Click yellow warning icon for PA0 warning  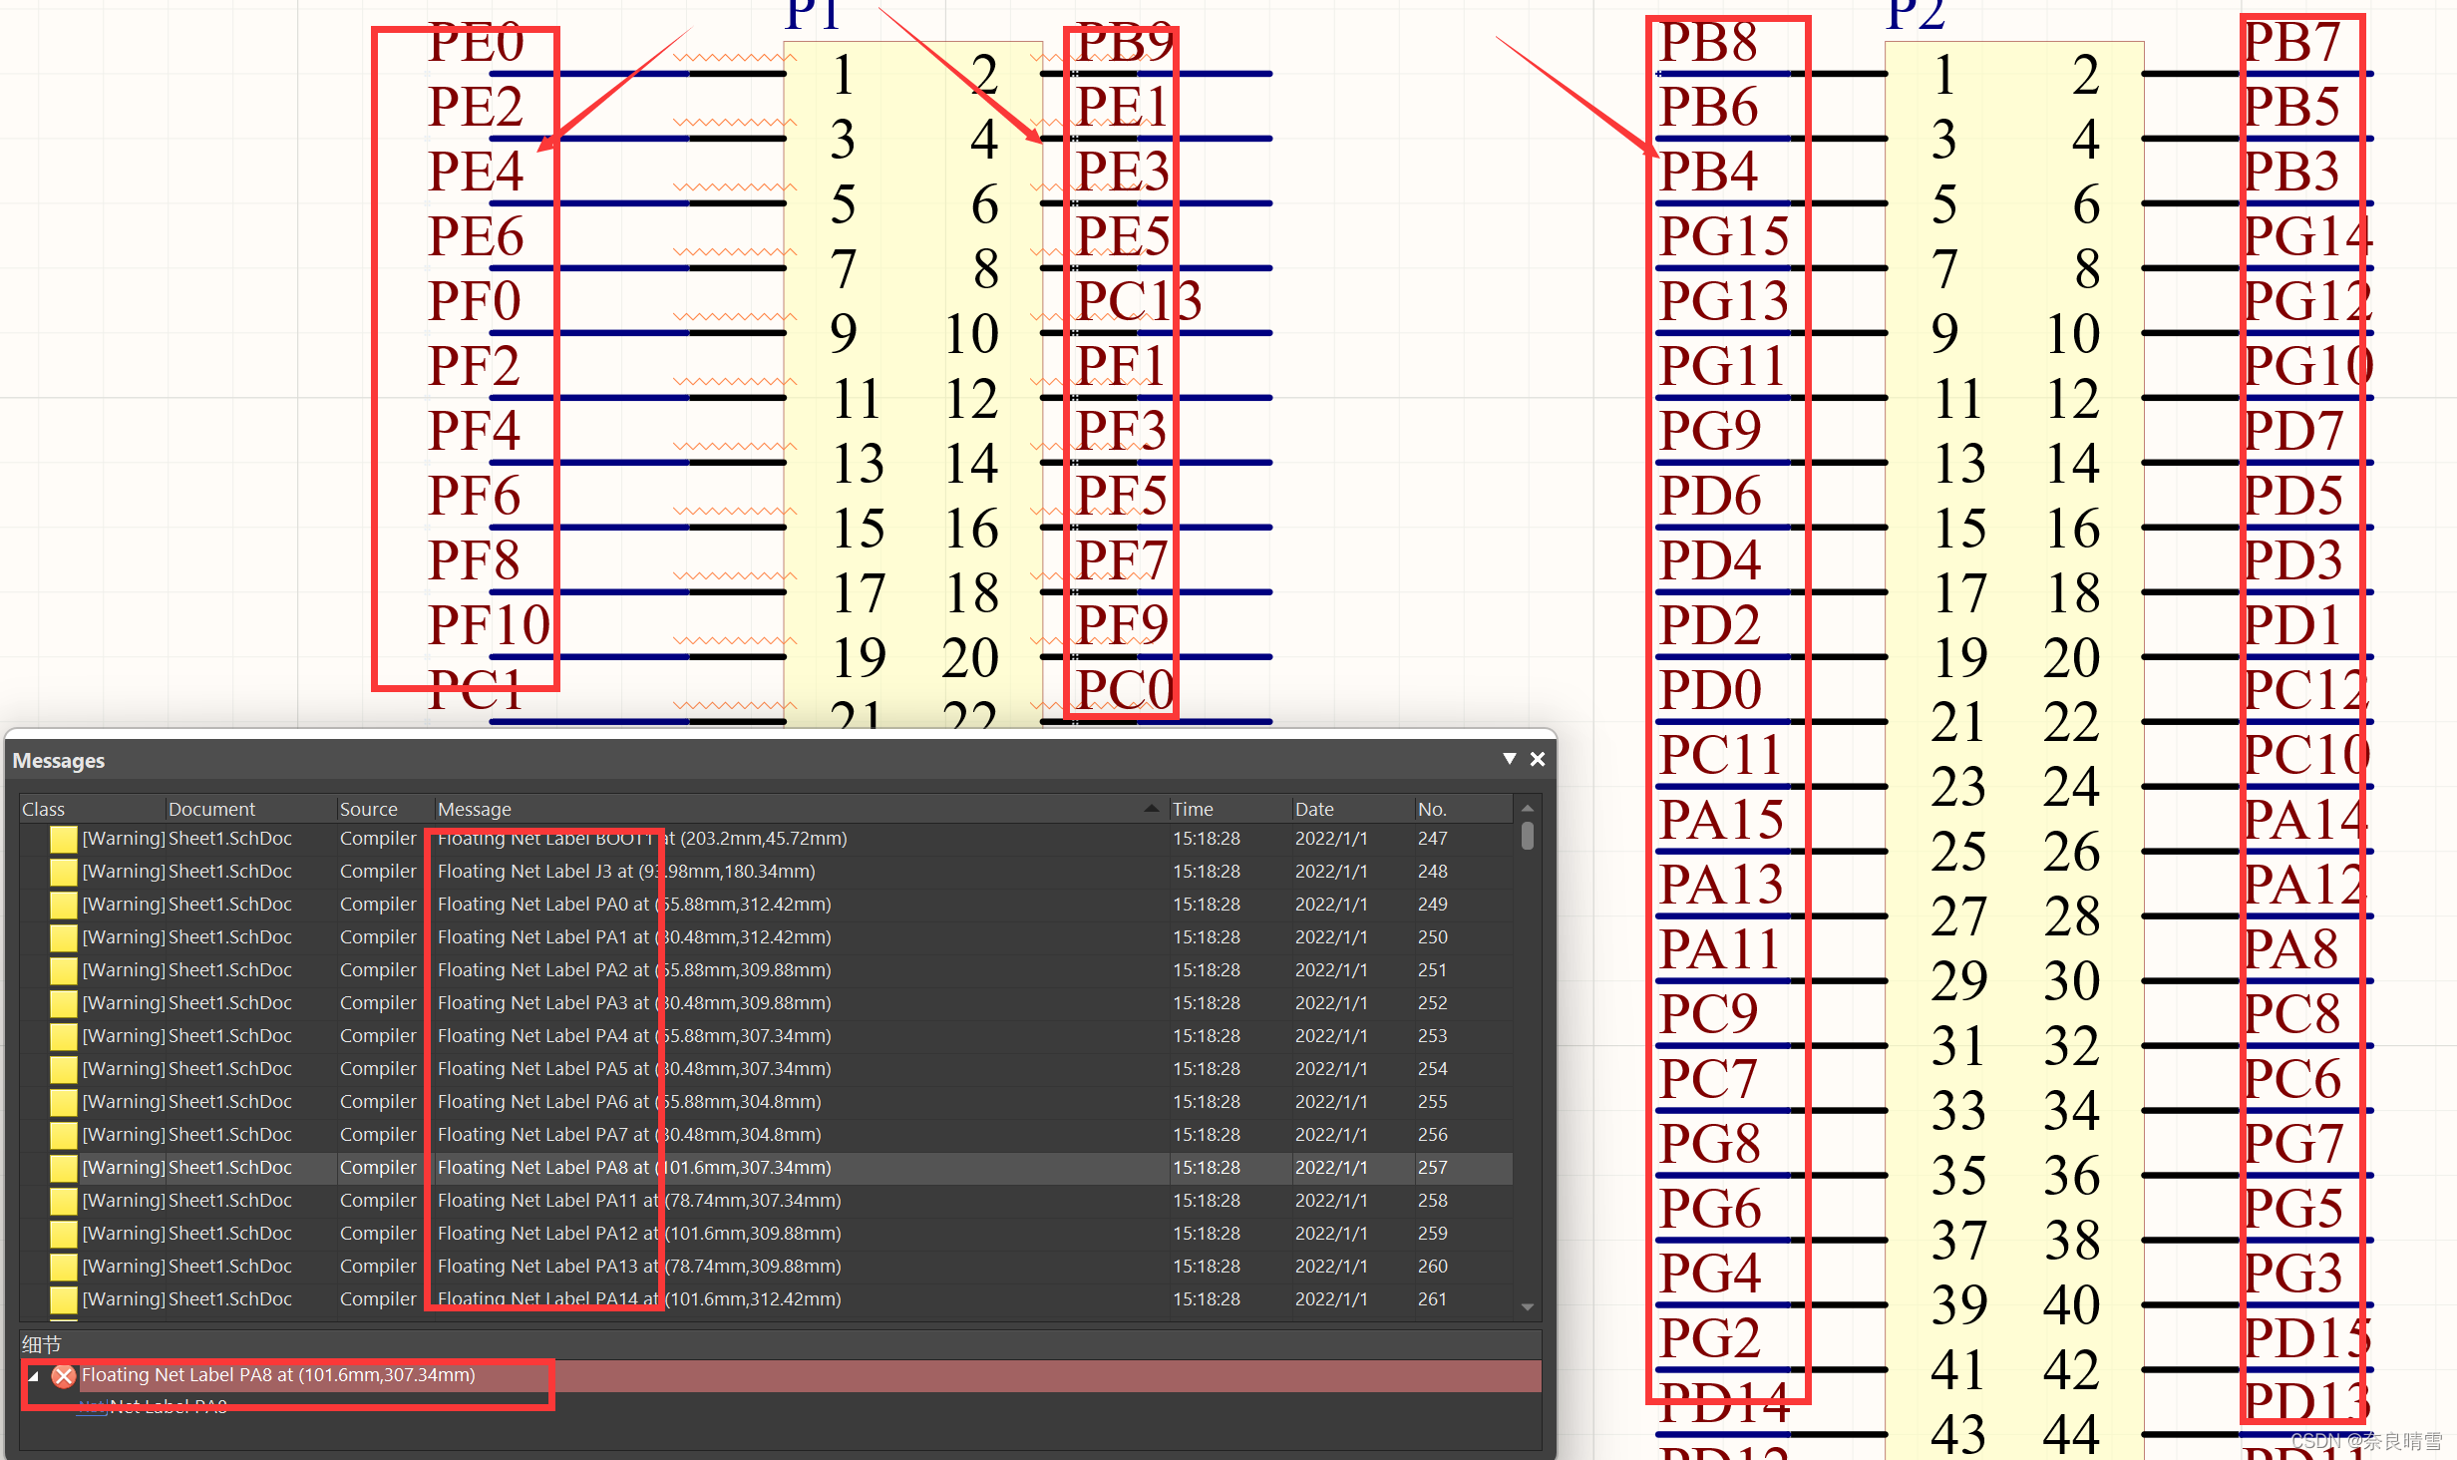pos(64,905)
